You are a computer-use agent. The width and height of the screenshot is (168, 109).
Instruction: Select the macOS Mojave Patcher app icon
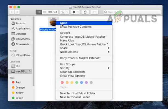coord(53,22)
